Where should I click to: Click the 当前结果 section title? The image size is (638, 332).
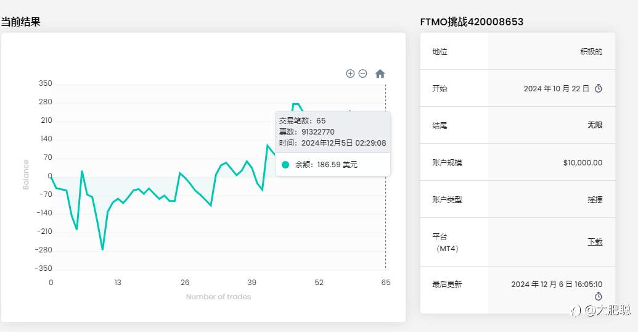(x=21, y=22)
